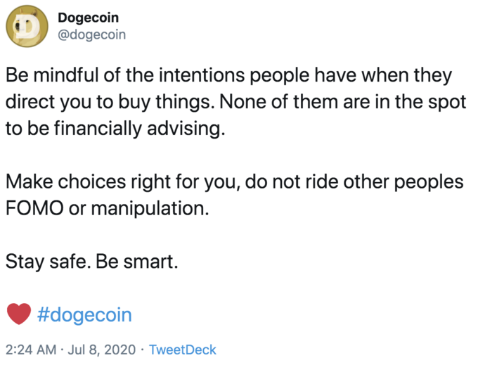Follow the #dogecoin hashtag link
The height and width of the screenshot is (365, 478).
coord(84,314)
